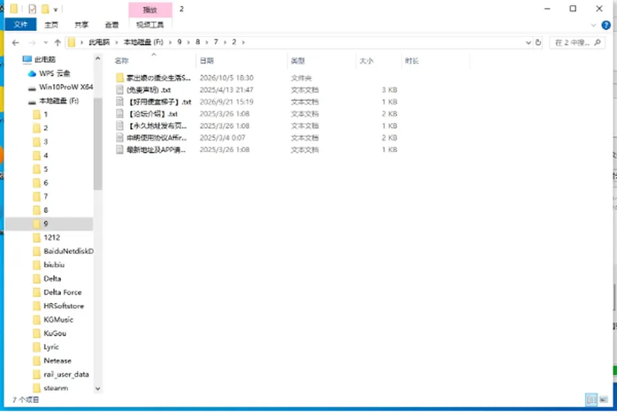Refresh the current folder view
This screenshot has width=617, height=412.
coord(539,42)
